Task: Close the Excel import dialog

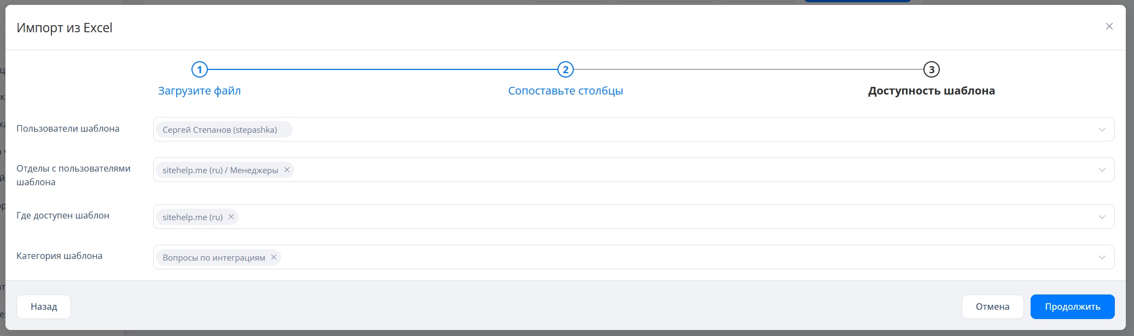Action: (x=1109, y=26)
